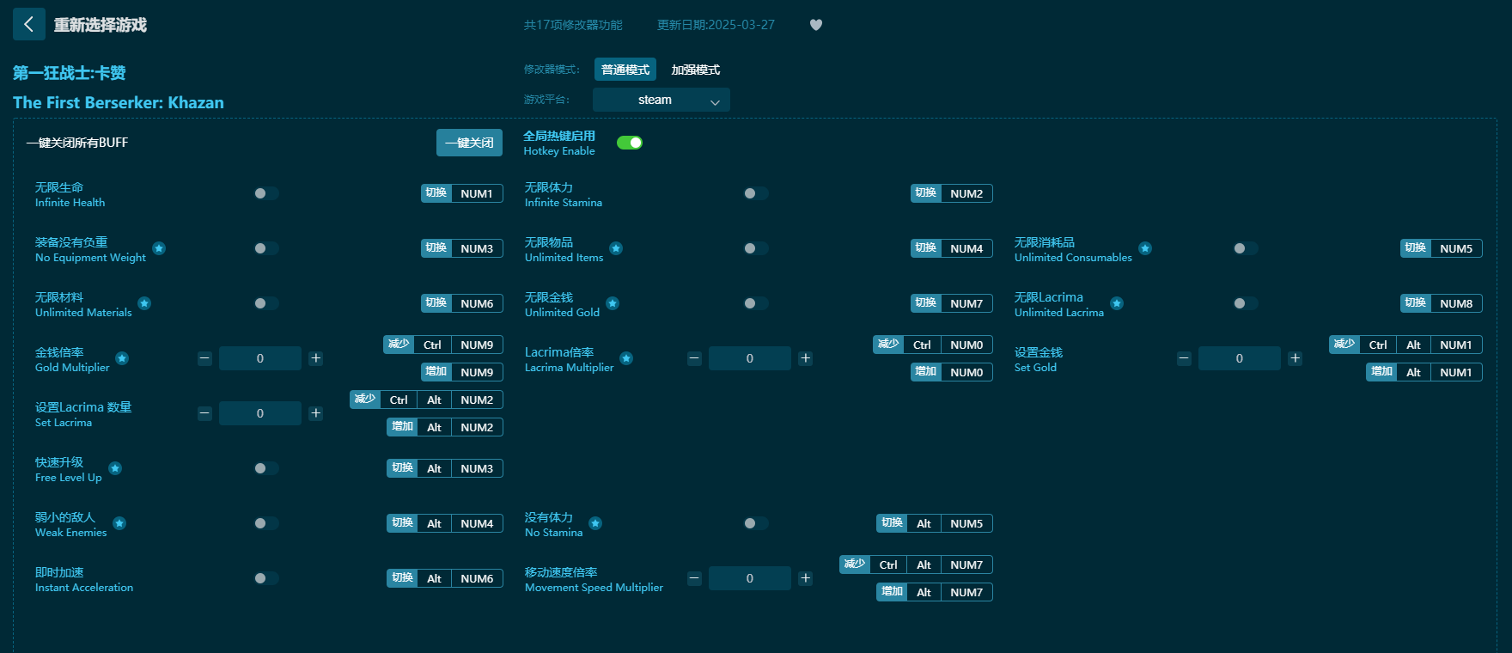Click Movement Speed Multiplier value field
The height and width of the screenshot is (653, 1512).
[x=750, y=578]
